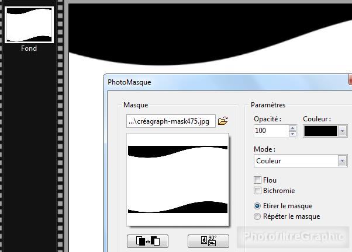Click the Fond layer label
Image resolution: width=352 pixels, height=252 pixels.
29,48
